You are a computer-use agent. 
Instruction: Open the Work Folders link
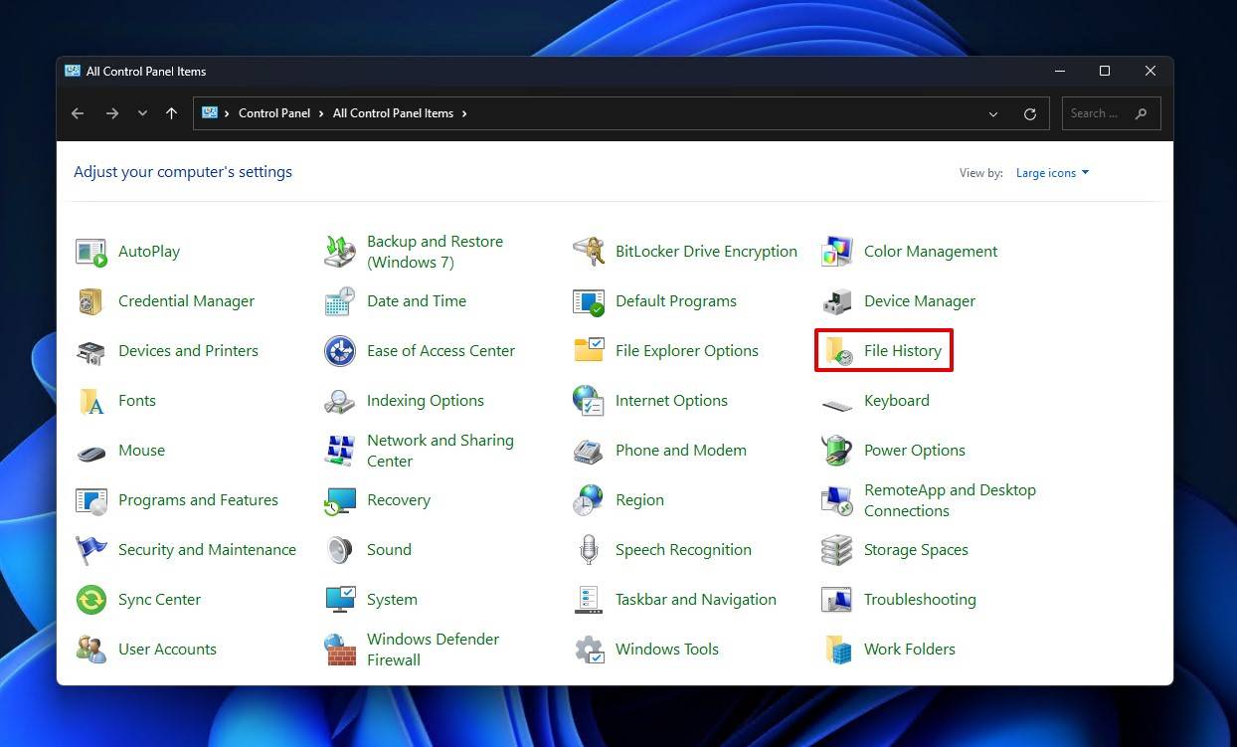(x=909, y=650)
